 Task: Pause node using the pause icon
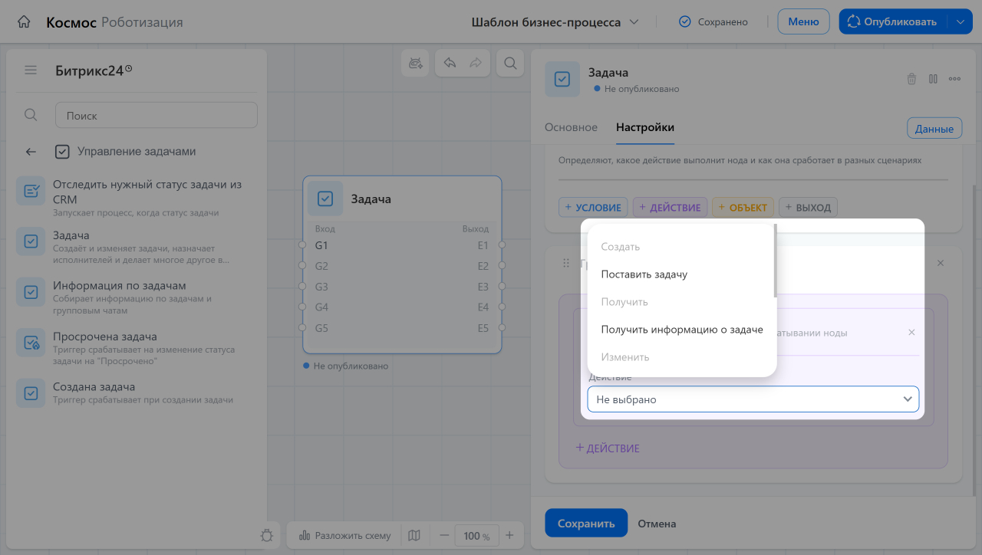coord(933,78)
